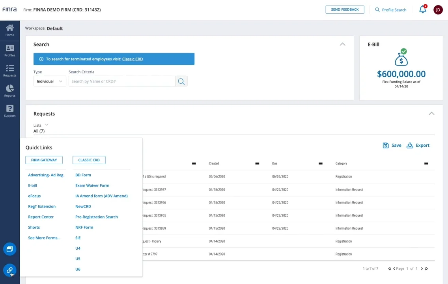Open Support in the sidebar
The height and width of the screenshot is (284, 448).
pyautogui.click(x=10, y=111)
